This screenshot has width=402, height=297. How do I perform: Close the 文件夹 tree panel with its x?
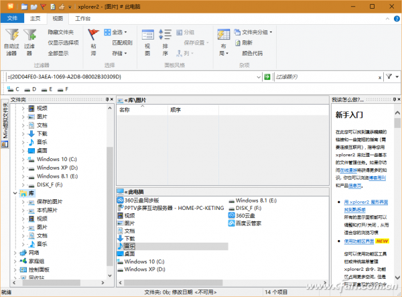coord(112,99)
